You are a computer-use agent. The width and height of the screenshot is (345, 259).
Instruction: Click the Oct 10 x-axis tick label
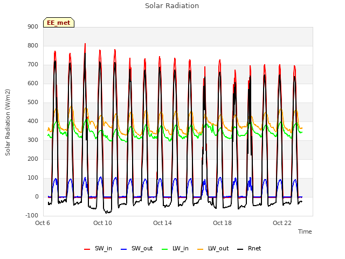[102, 223]
